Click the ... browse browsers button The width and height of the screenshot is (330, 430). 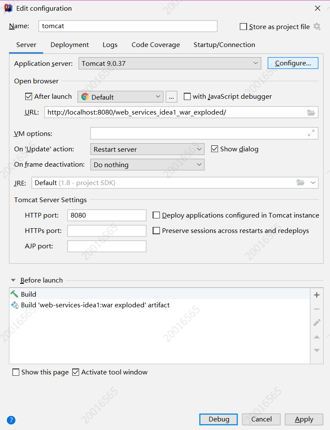tap(171, 97)
